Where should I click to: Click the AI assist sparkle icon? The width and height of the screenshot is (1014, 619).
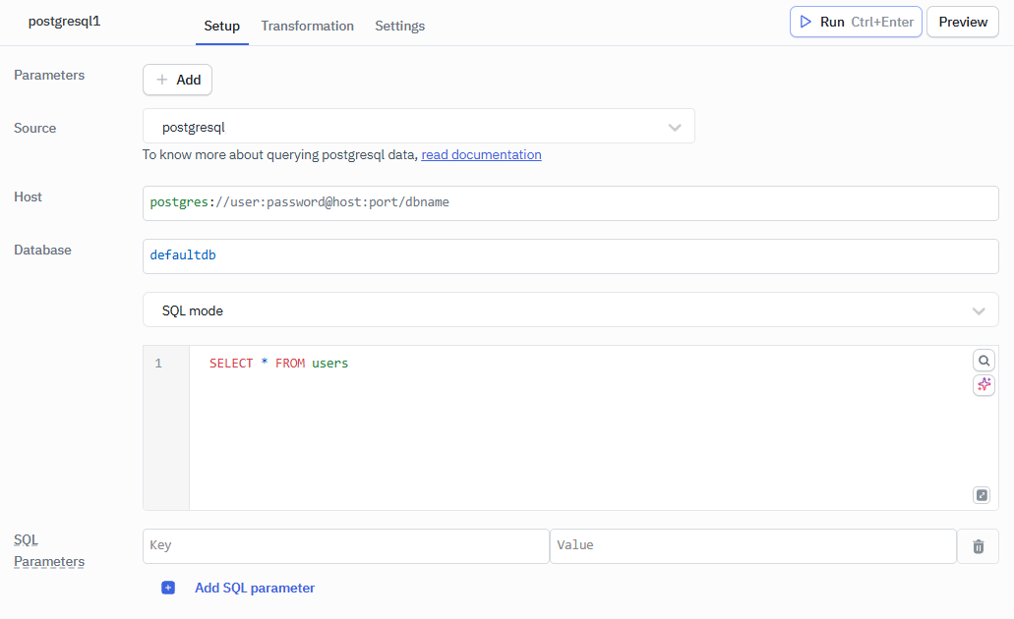point(984,384)
